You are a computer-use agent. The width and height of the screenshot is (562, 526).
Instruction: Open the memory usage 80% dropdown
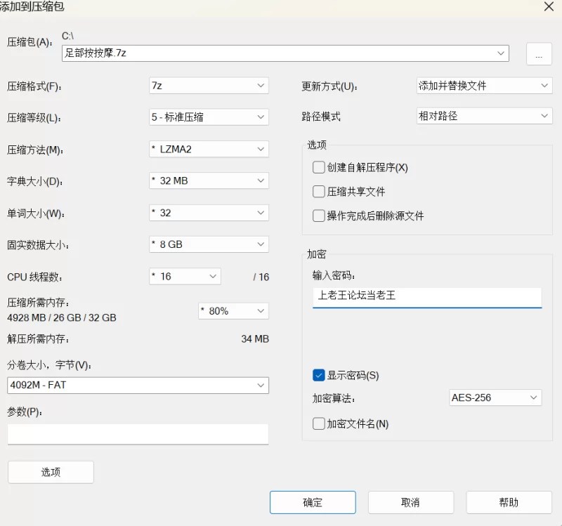click(233, 310)
